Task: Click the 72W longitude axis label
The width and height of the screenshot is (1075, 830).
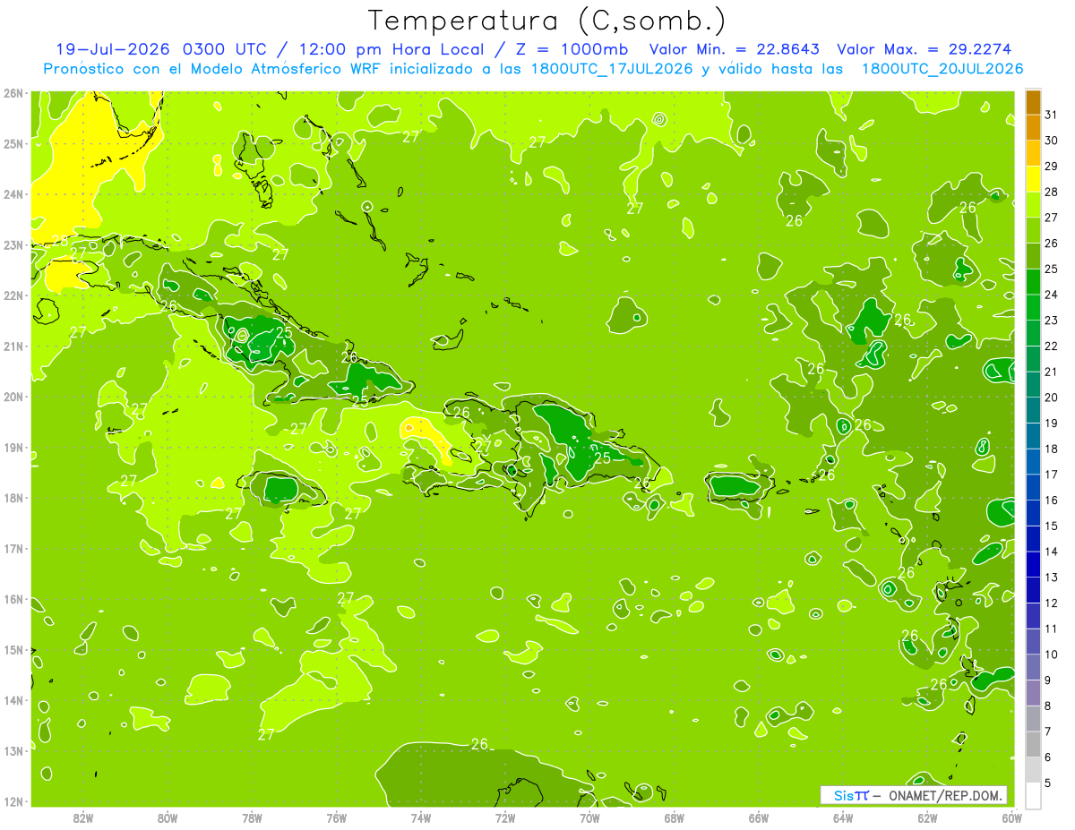Action: pos(505,817)
